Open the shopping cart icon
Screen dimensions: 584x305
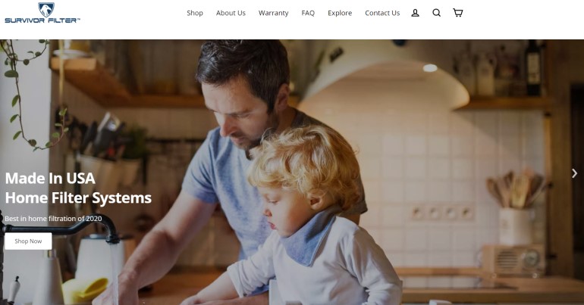[x=458, y=13]
